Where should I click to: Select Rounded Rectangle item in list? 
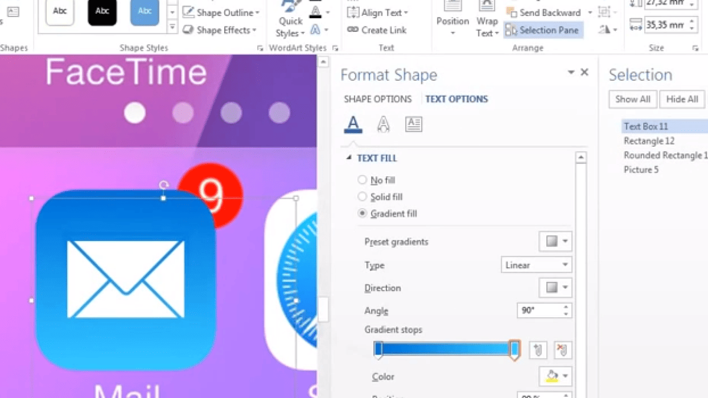[664, 155]
